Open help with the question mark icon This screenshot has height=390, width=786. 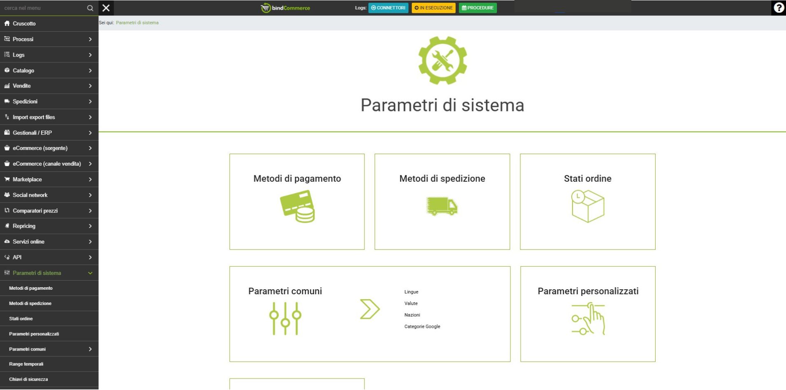tap(778, 8)
